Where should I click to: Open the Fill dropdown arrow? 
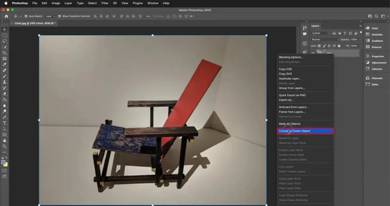click(360, 46)
